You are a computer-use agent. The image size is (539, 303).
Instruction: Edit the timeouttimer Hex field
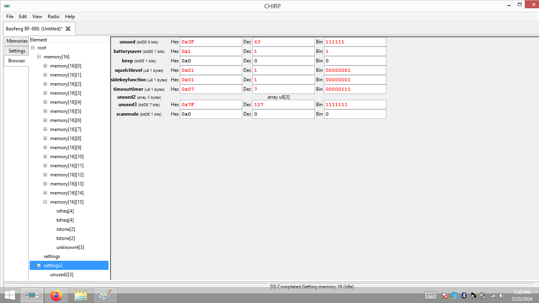pos(211,89)
